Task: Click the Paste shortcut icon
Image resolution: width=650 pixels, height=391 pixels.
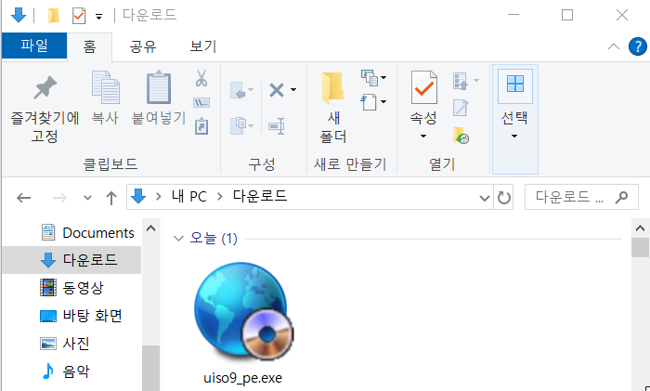Action: 201,126
